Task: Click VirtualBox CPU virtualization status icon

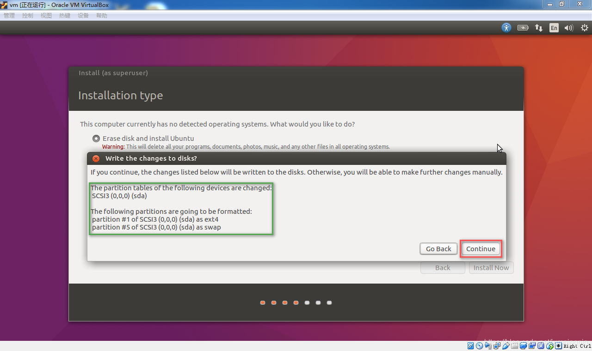Action: click(x=541, y=345)
